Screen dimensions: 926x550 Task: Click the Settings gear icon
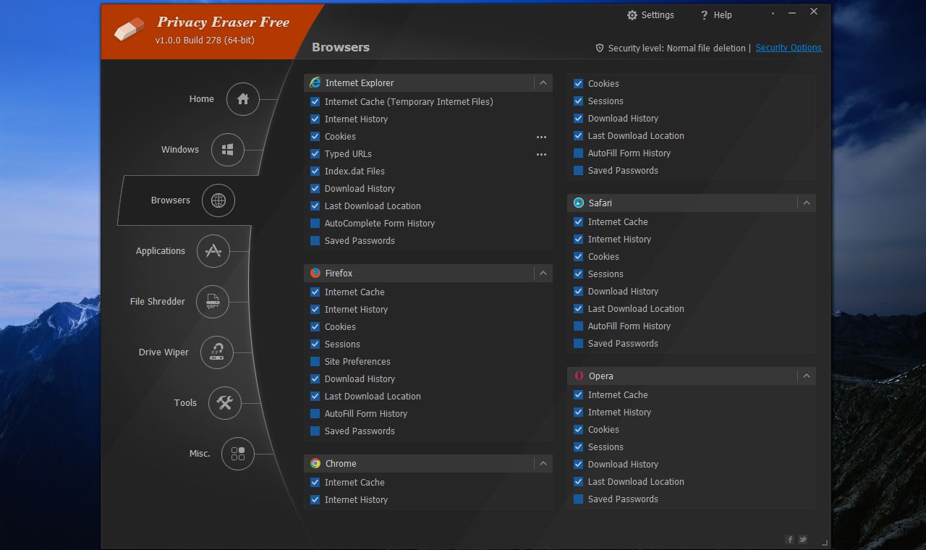(632, 15)
